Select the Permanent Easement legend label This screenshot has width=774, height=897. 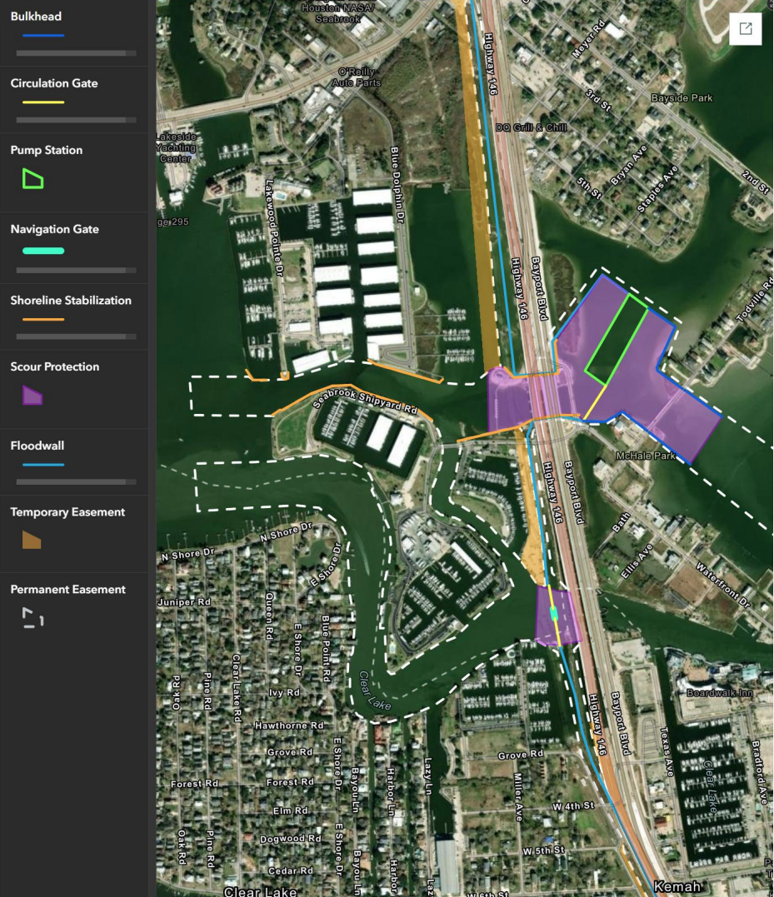coord(68,589)
